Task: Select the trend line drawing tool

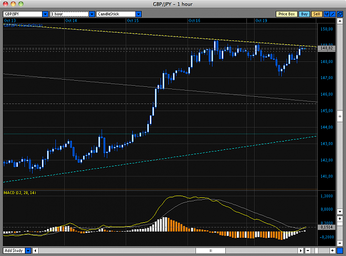Action: [x=333, y=14]
